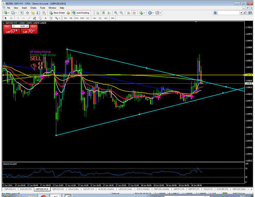The height and width of the screenshot is (197, 255).
Task: Select the Crosshair tool
Action: coord(11,18)
